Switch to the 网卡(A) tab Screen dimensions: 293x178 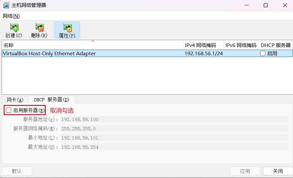point(15,100)
